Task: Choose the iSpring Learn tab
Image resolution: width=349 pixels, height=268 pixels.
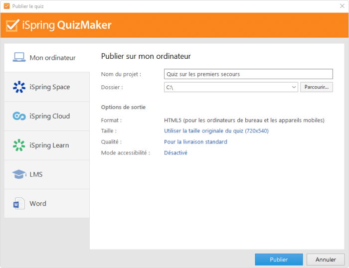Action: (47, 145)
